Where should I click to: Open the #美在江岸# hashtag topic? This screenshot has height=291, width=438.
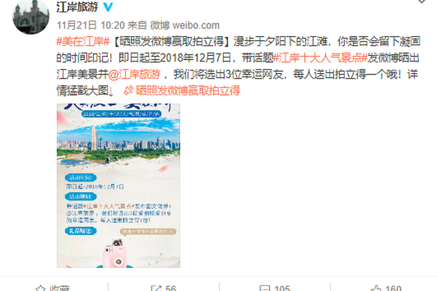pyautogui.click(x=83, y=42)
